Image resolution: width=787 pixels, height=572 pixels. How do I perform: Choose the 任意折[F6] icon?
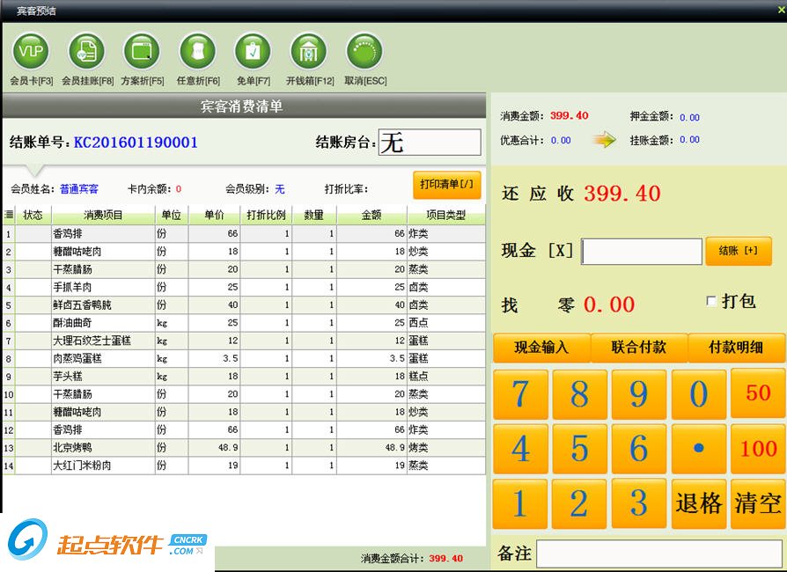(x=198, y=51)
